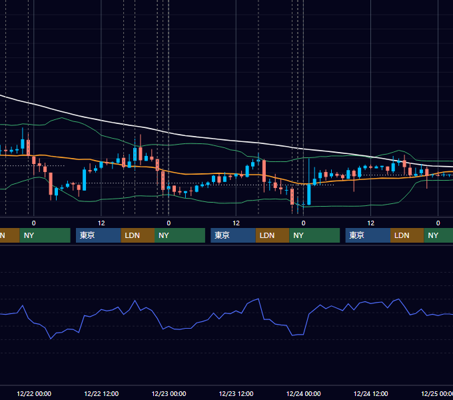
Task: Click the 12/23 00:00 date label
Action: pos(169,393)
